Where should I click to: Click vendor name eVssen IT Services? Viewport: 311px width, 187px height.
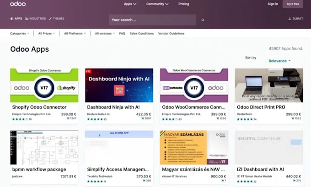[x=174, y=176]
